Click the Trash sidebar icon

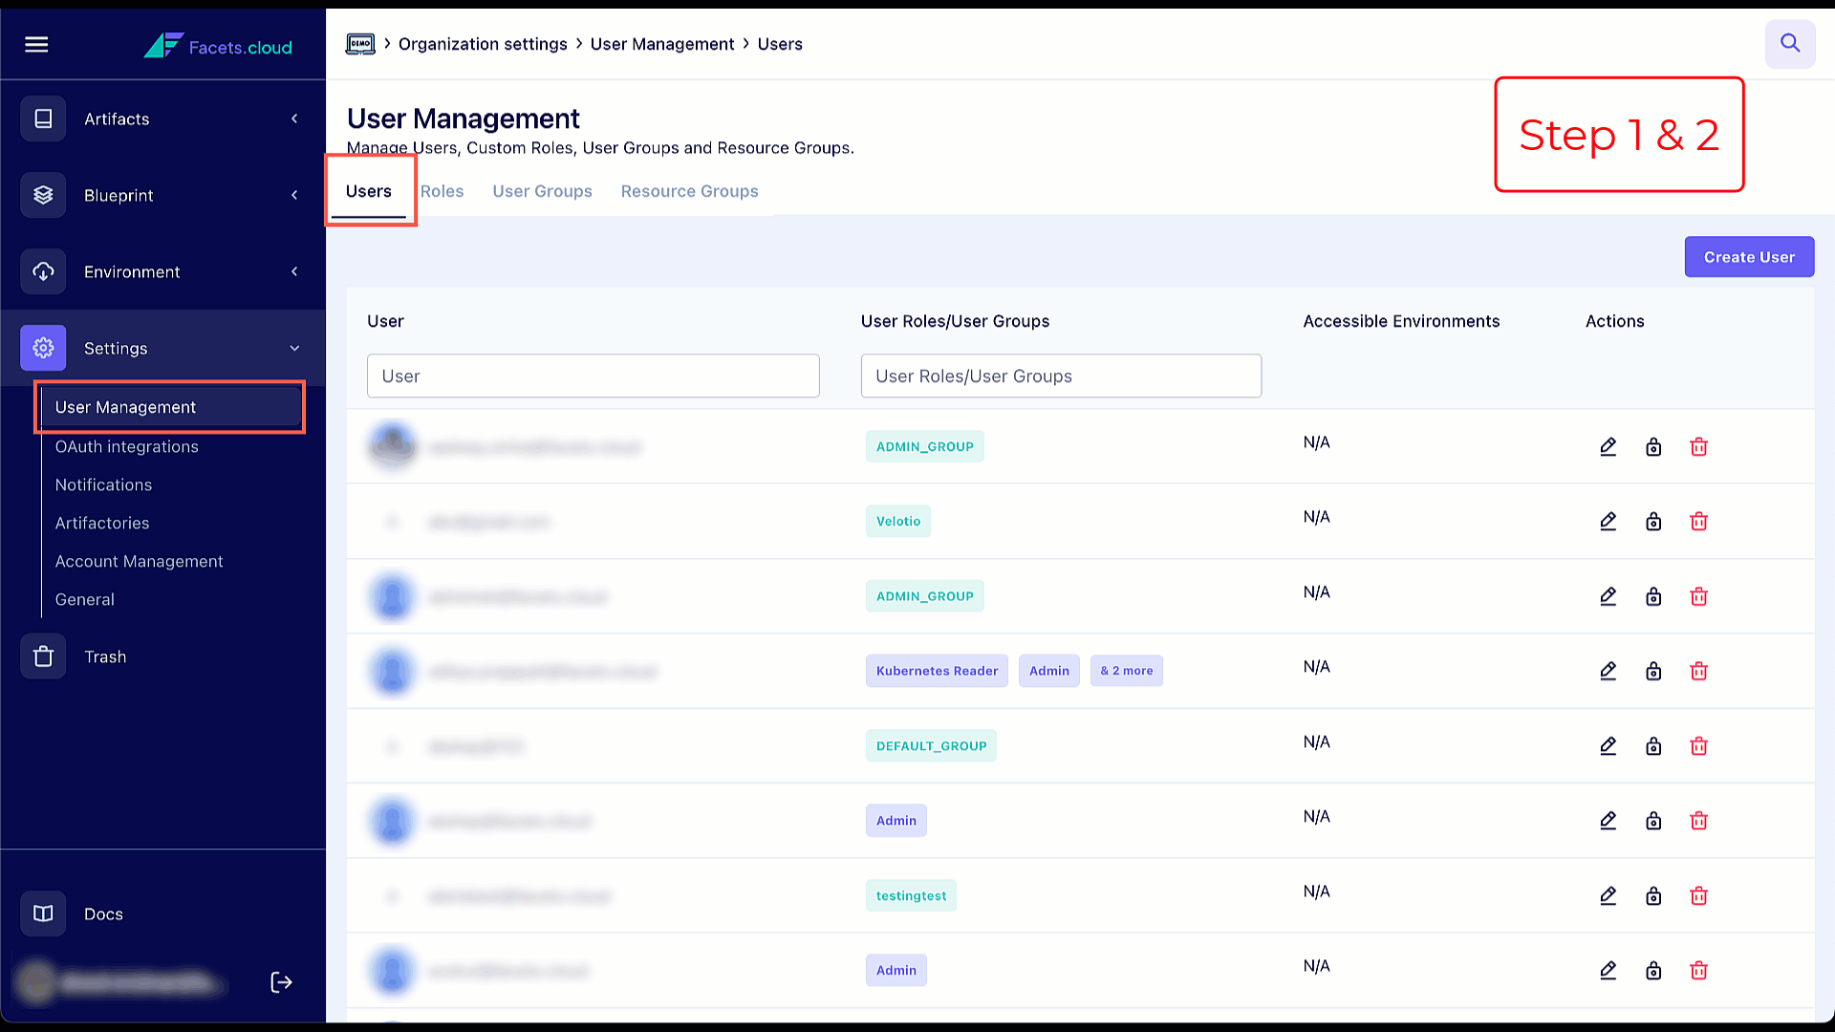[x=43, y=656]
